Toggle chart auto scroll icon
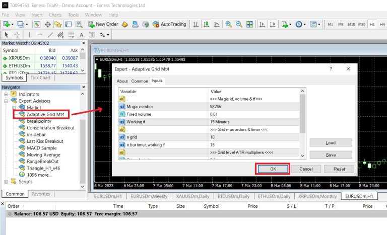The image size is (387, 235). coord(262,24)
